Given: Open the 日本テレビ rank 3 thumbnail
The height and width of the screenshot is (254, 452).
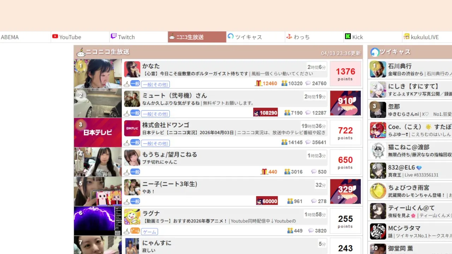Looking at the screenshot, I should click(x=98, y=133).
